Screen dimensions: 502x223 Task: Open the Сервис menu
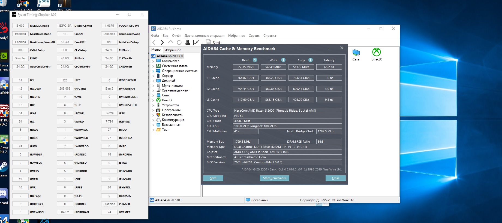click(x=254, y=36)
